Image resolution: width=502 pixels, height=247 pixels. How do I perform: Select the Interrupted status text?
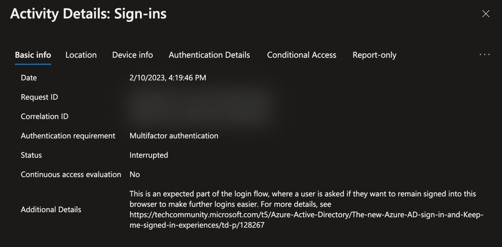point(149,155)
